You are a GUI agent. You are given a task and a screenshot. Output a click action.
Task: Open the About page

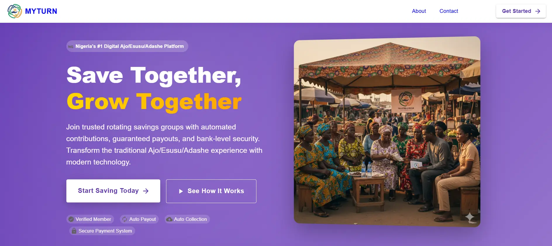pyautogui.click(x=419, y=11)
